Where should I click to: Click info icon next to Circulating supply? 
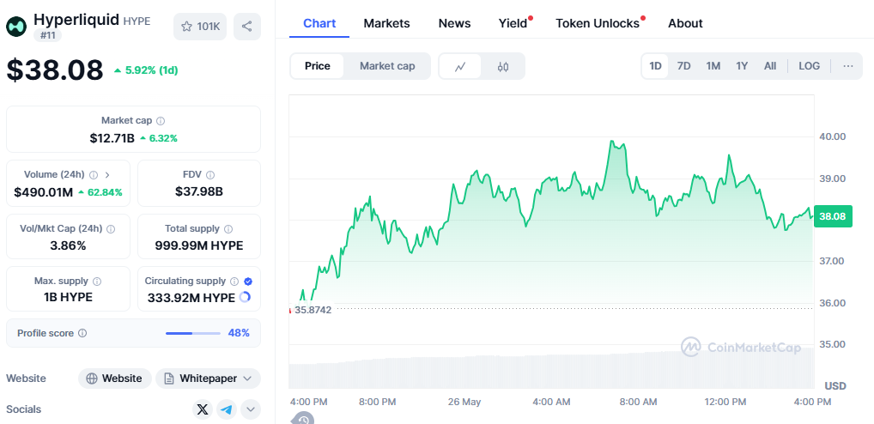pos(234,282)
